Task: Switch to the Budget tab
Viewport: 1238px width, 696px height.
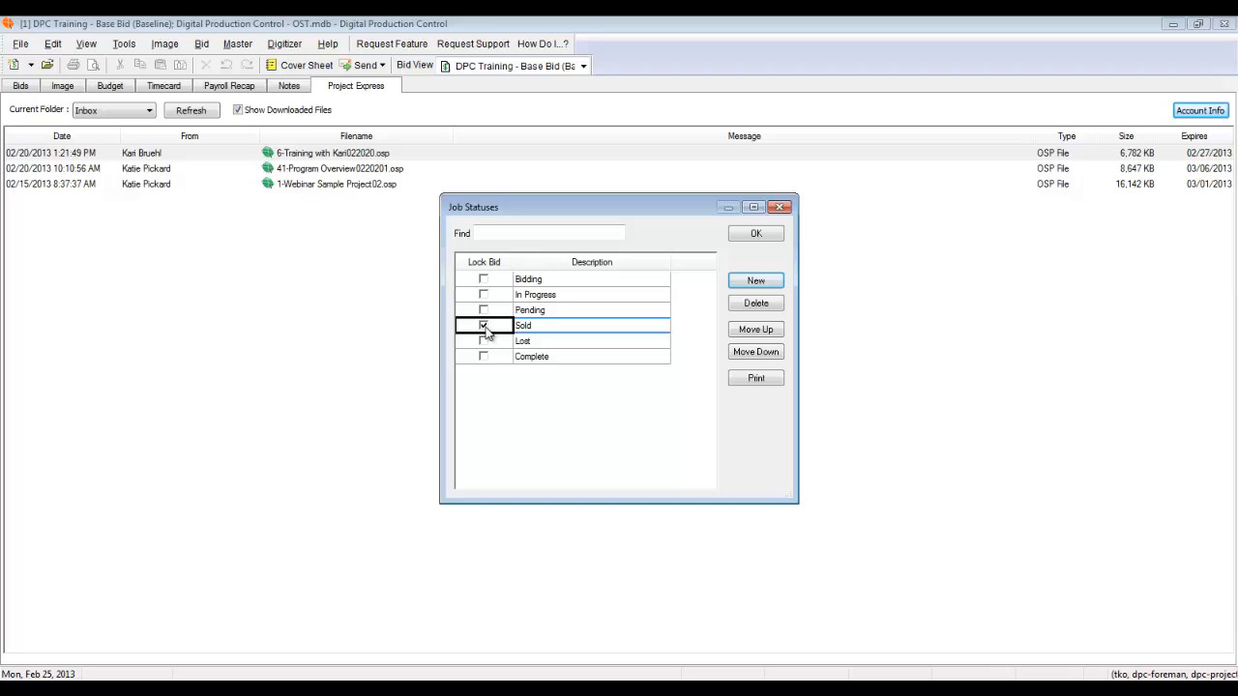Action: coord(110,86)
